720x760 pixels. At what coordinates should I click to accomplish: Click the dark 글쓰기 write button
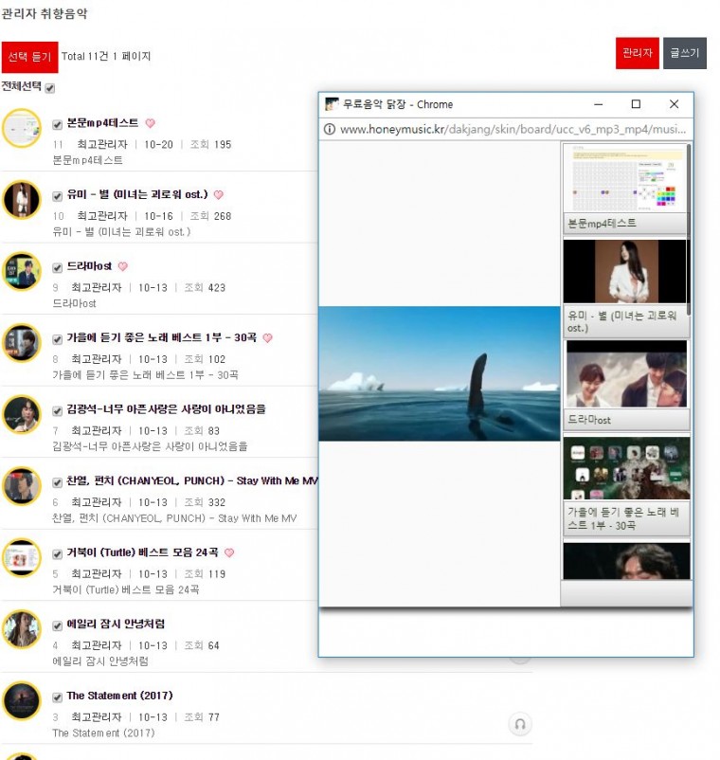click(x=684, y=54)
